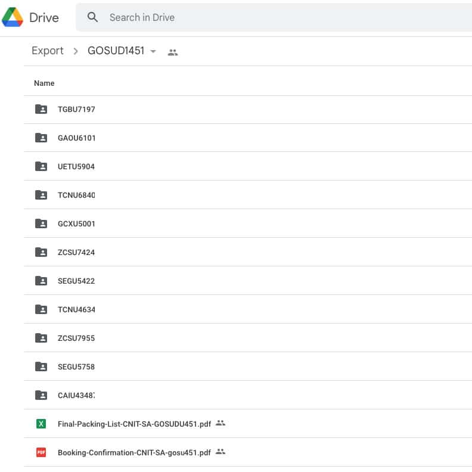This screenshot has width=472, height=472.
Task: Click the TGBU7197 shared folder icon
Action: [41, 109]
